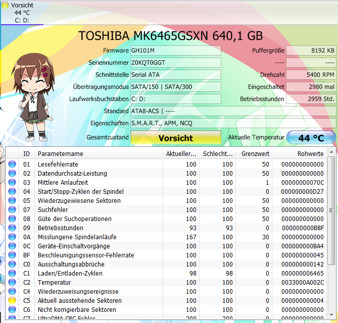Select the Geräte-Einschaltvorgänge parameter name
This screenshot has width=338, height=323.
click(74, 246)
